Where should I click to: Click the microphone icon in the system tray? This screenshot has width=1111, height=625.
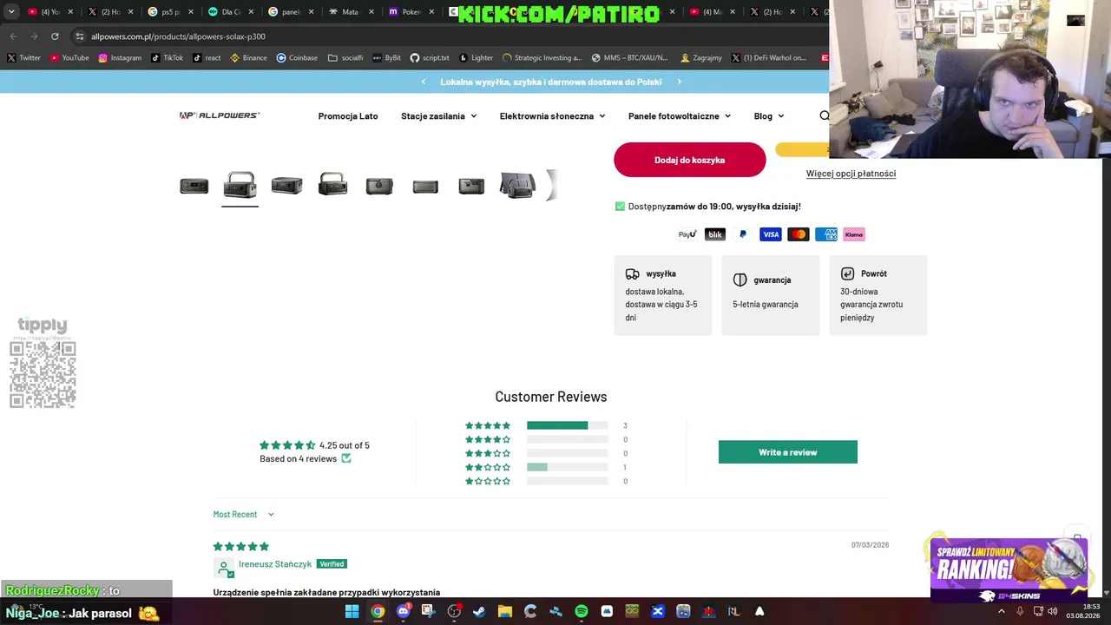(x=1020, y=611)
